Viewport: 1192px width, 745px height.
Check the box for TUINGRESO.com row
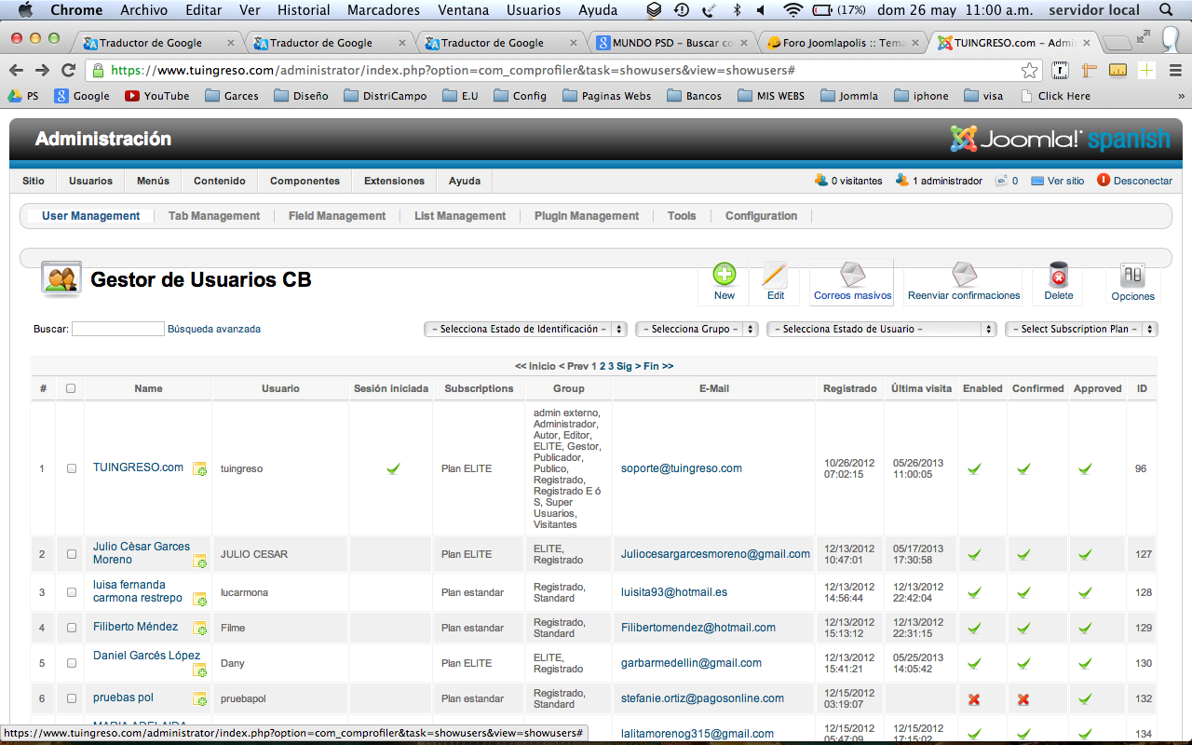[x=72, y=468]
